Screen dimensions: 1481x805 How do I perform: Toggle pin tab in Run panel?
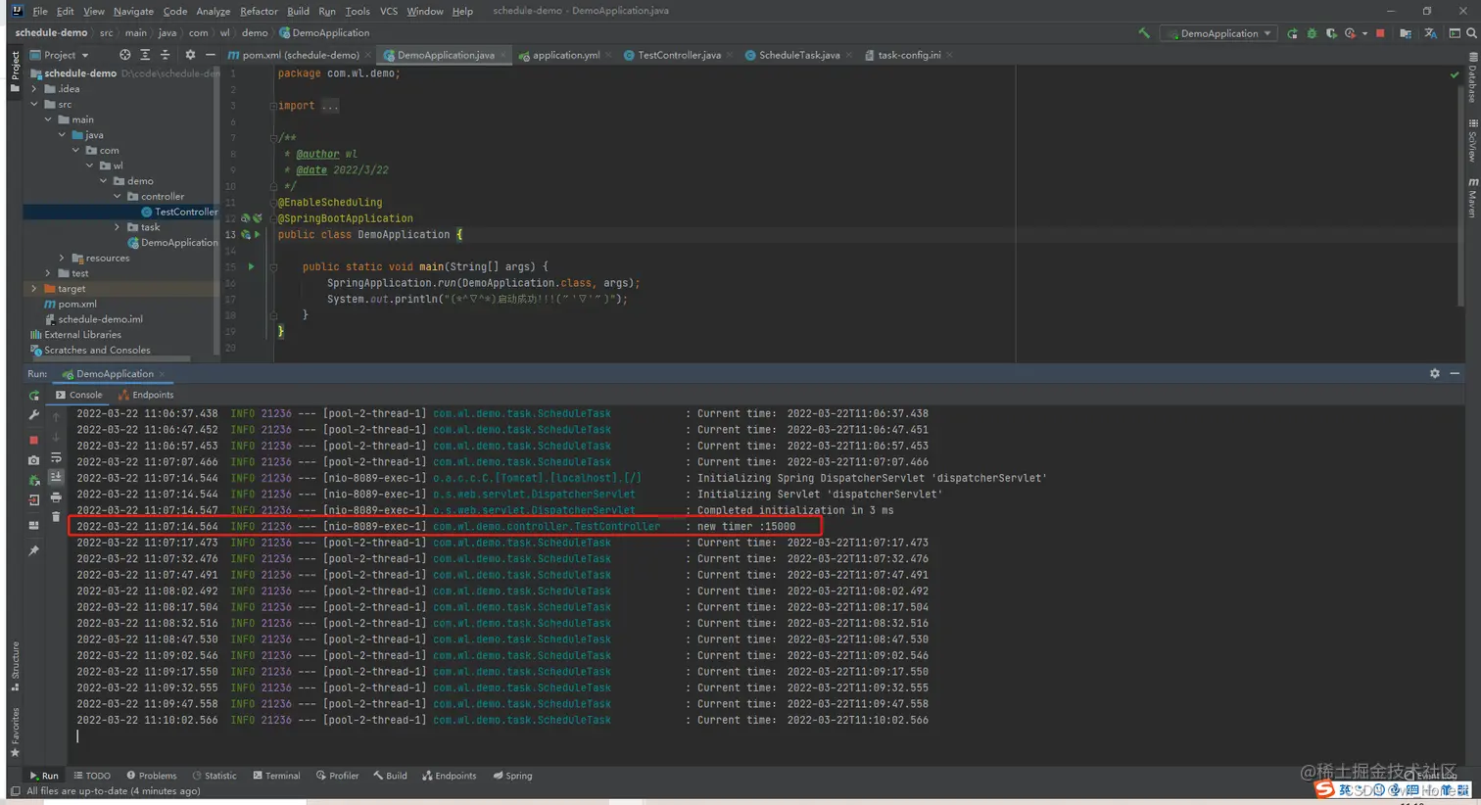tap(34, 550)
